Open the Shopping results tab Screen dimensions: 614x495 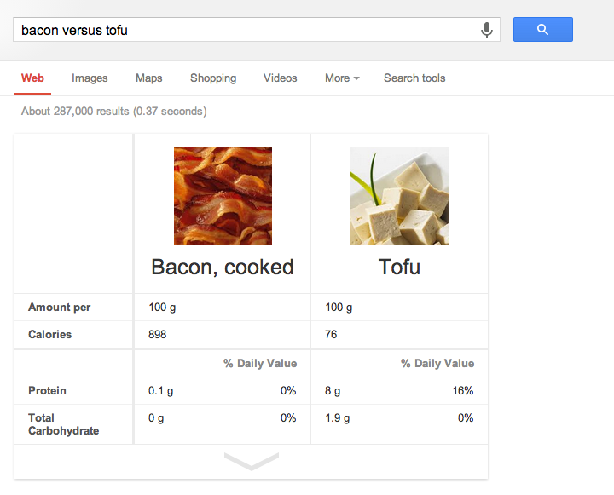[213, 78]
